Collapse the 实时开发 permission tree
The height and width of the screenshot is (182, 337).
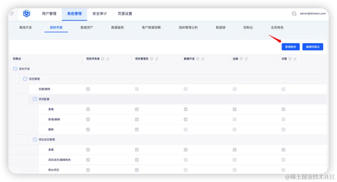15,69
